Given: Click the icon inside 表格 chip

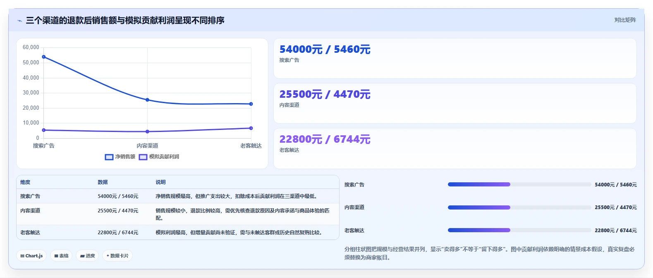Looking at the screenshot, I should [56, 256].
